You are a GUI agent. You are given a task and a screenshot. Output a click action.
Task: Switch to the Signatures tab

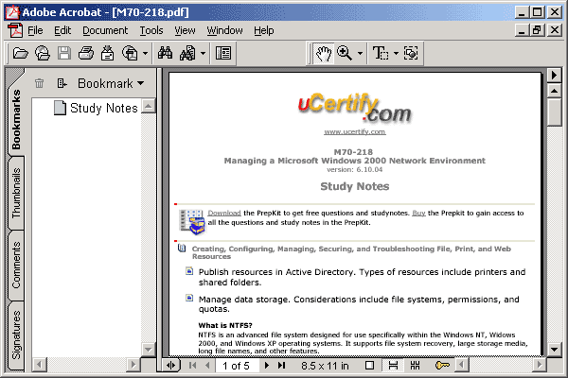[x=15, y=335]
